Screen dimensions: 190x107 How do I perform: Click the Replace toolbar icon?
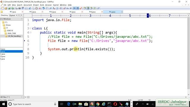point(54,8)
